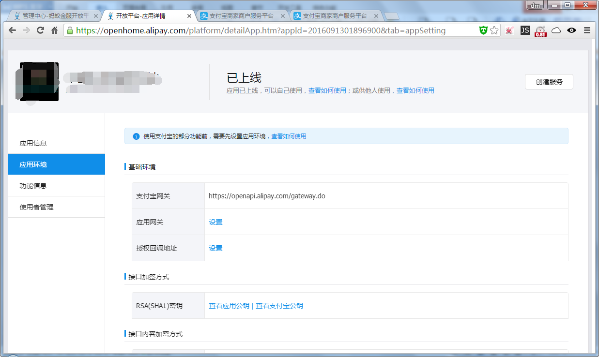
Task: Select 使用者管理 in sidebar
Action: 57,207
